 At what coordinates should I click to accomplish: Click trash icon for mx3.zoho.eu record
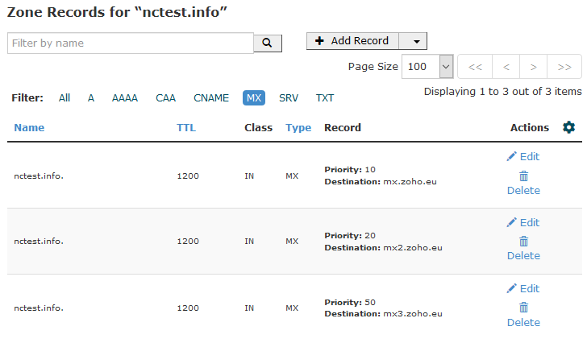[x=524, y=308]
